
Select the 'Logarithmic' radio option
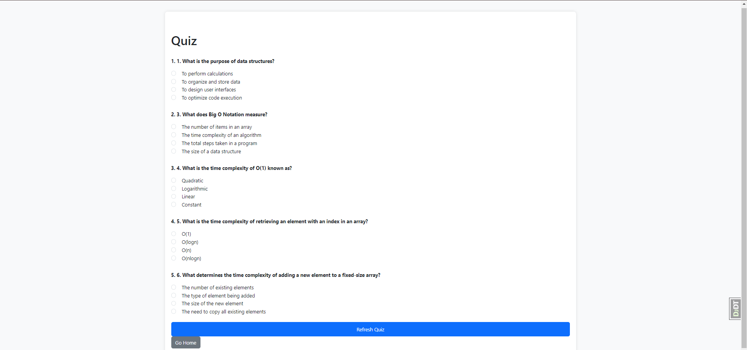pyautogui.click(x=174, y=189)
